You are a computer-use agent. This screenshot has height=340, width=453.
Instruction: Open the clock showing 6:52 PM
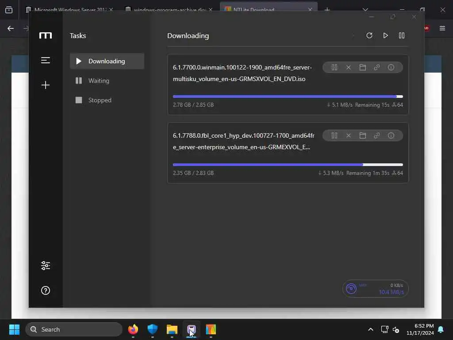click(x=420, y=329)
